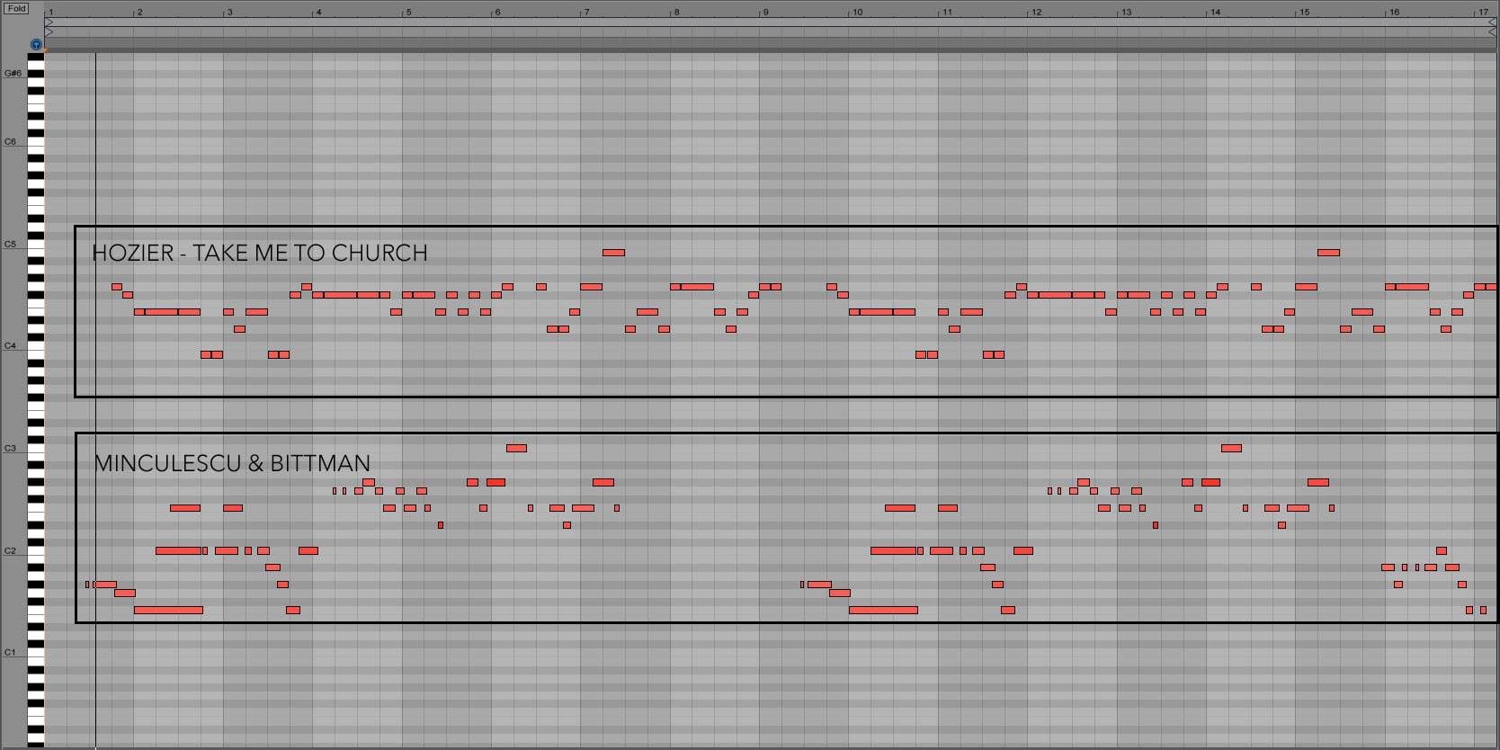Enable the headphone MIDI preview switch
The width and height of the screenshot is (1500, 750).
[x=35, y=44]
